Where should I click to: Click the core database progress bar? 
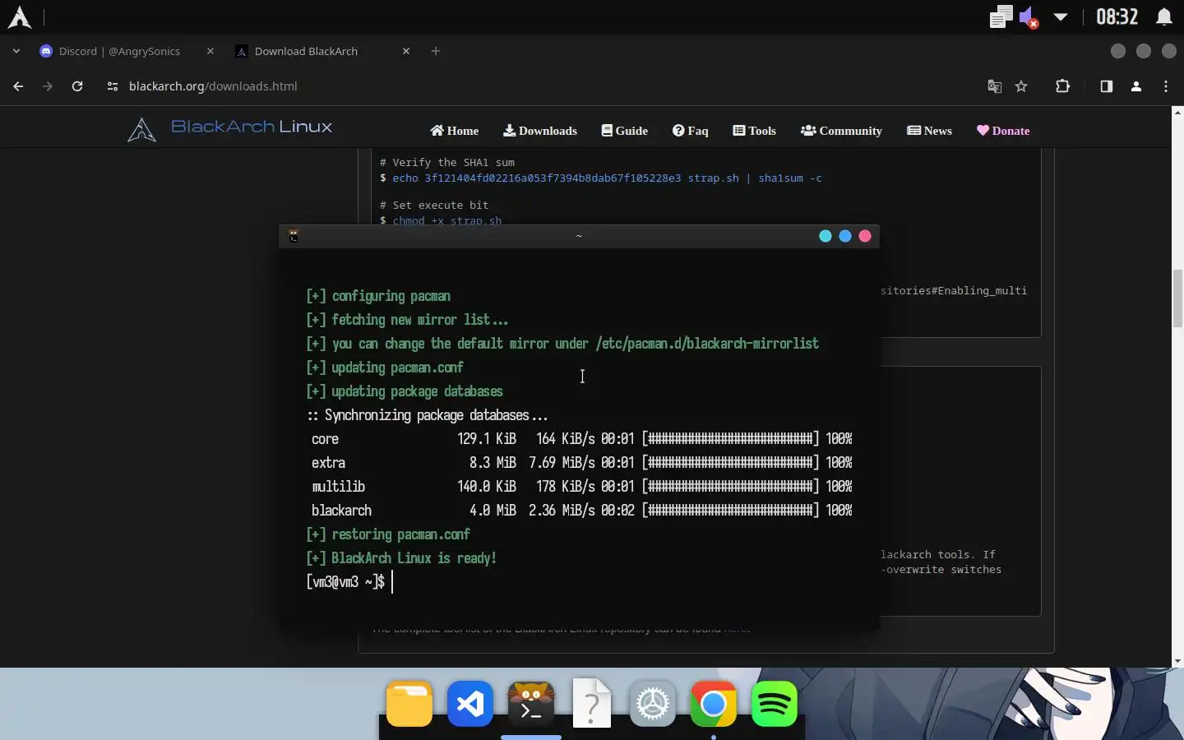click(x=730, y=439)
